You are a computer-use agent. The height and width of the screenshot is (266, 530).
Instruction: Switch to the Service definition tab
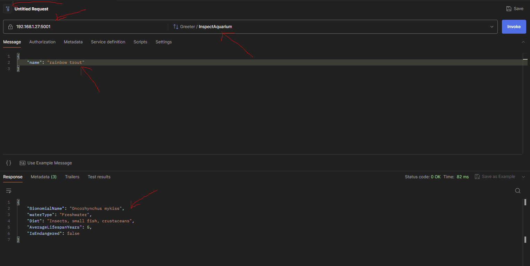[x=108, y=42]
